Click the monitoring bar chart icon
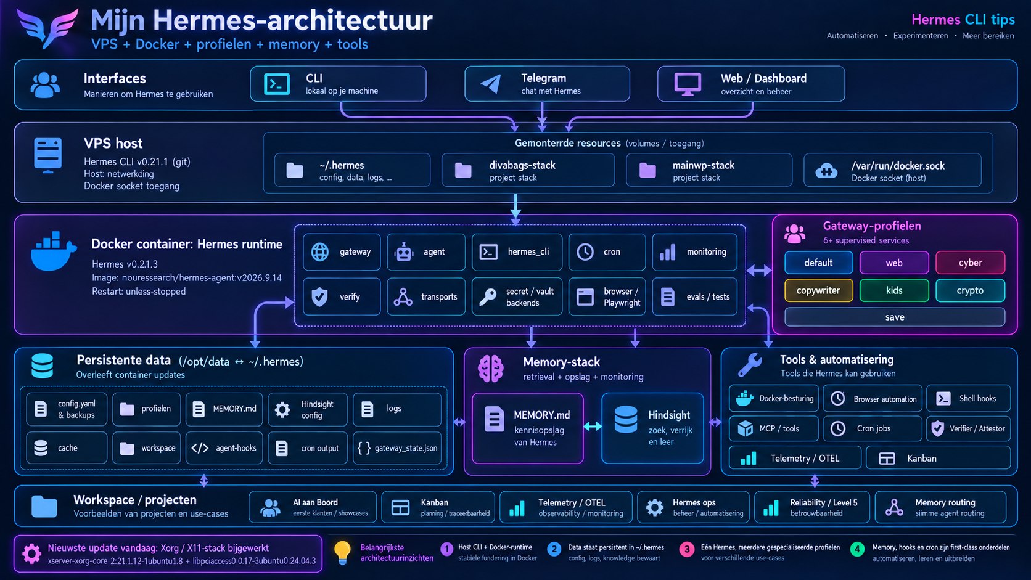 point(668,252)
